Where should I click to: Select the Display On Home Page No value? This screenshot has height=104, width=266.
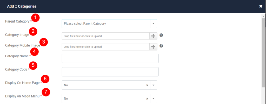click(x=66, y=85)
